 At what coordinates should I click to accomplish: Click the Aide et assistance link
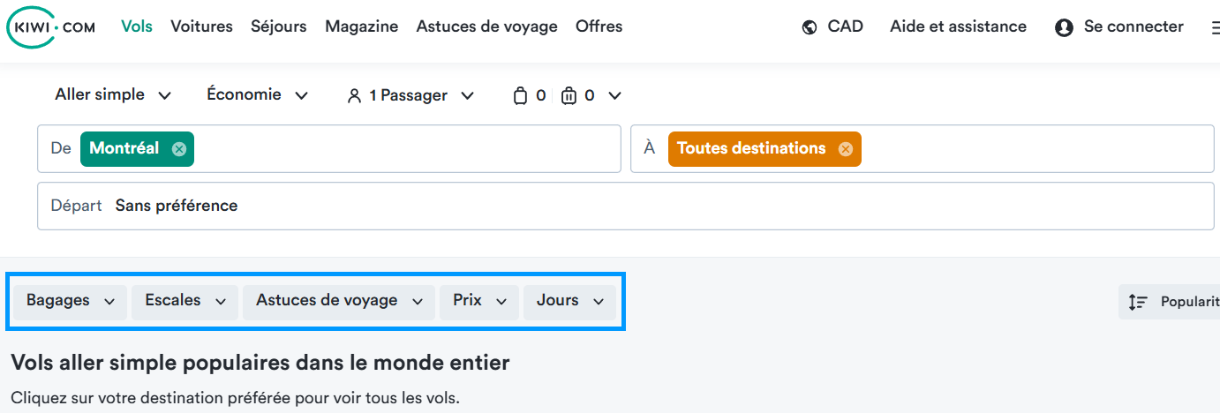(x=958, y=26)
